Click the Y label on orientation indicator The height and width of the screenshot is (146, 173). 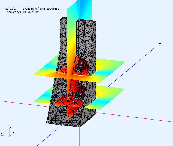point(10,127)
